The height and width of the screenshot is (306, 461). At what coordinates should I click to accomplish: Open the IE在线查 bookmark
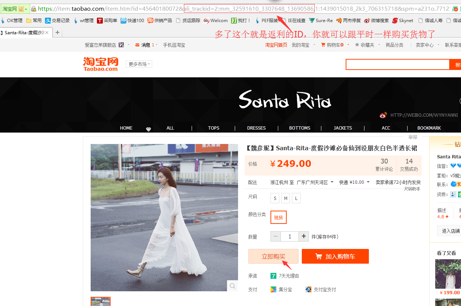(293, 21)
